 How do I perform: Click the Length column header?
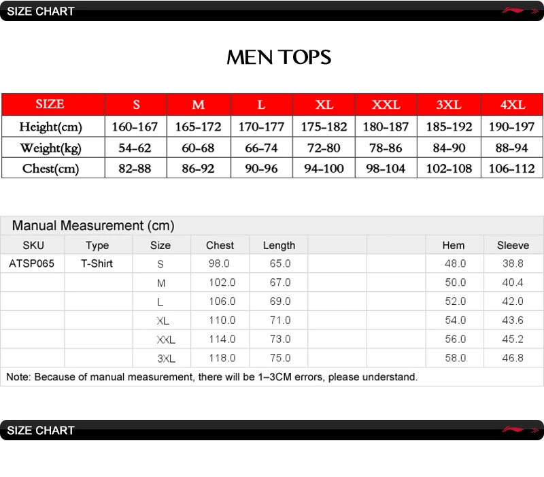pos(279,246)
